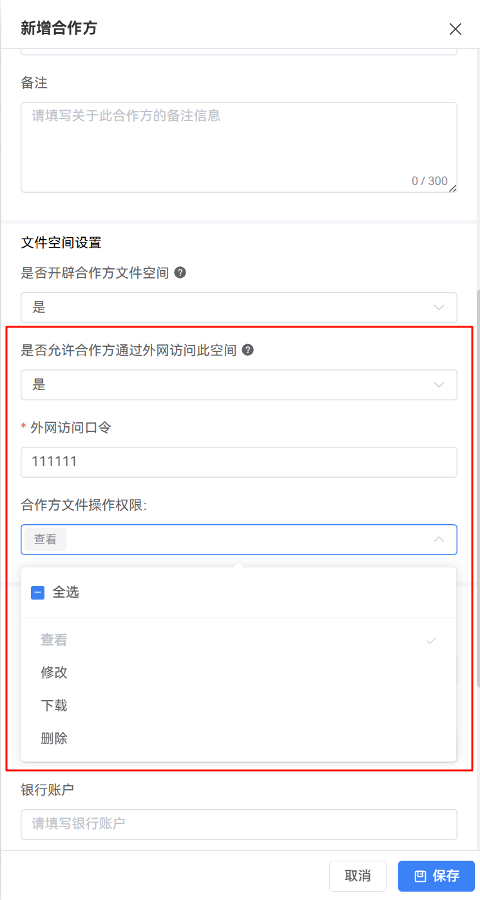Click help icon beside 是否允许合作方通过外网访问此空间
This screenshot has width=480, height=900.
[x=247, y=350]
